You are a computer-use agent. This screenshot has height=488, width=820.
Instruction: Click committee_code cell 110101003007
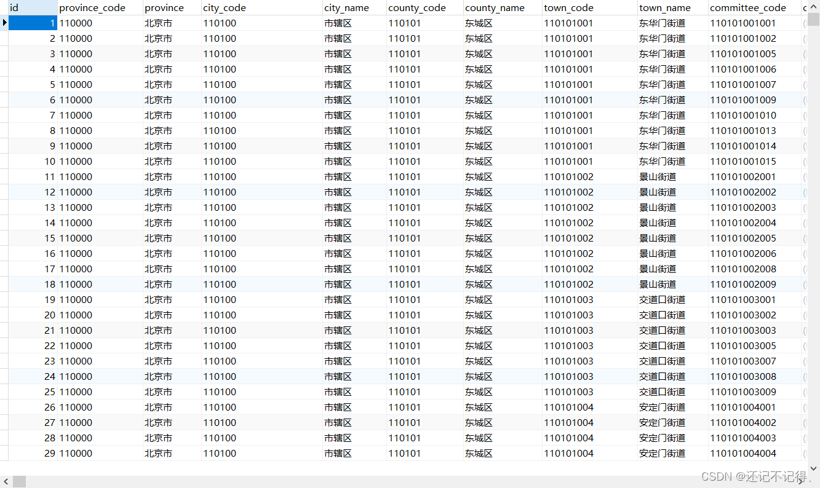click(x=755, y=361)
